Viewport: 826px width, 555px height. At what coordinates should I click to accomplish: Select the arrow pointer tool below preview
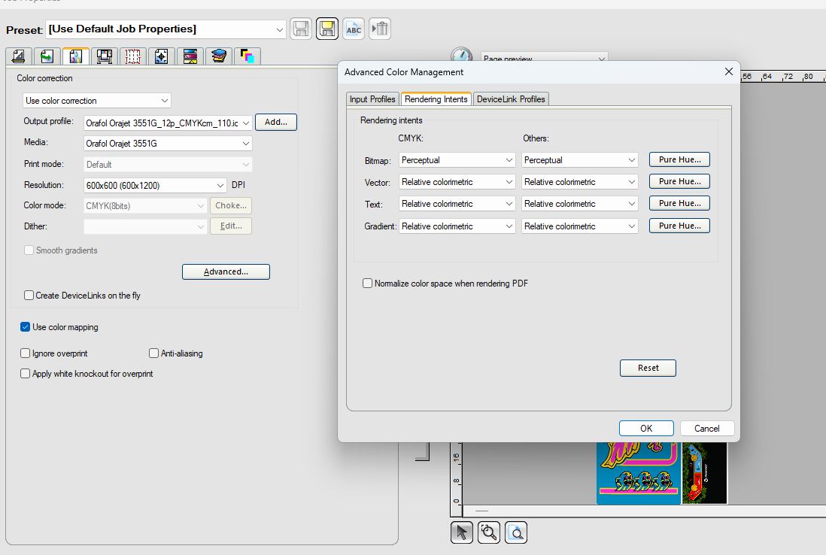pos(461,532)
